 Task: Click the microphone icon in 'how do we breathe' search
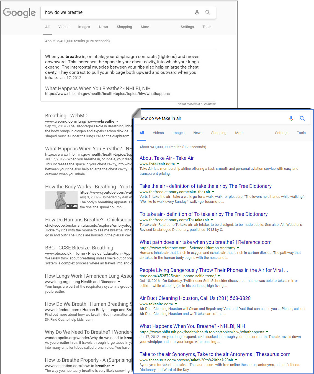197,12
